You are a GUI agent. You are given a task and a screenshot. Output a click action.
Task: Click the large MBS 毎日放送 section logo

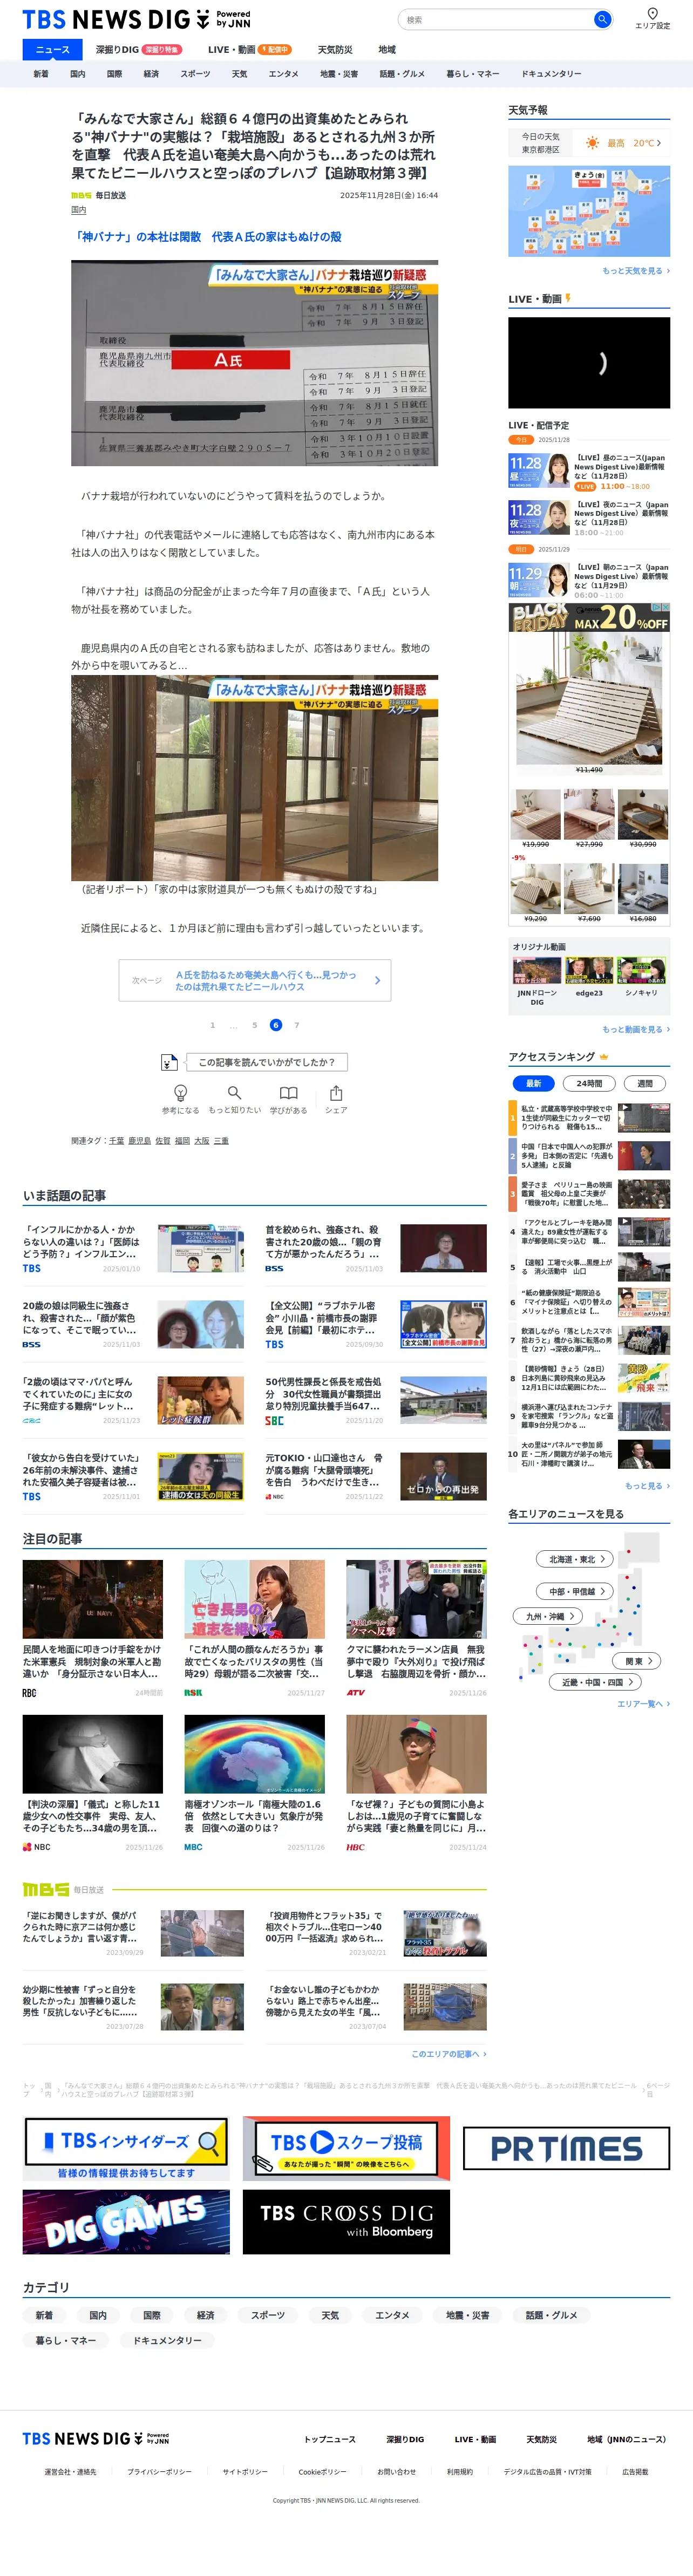pyautogui.click(x=63, y=1889)
